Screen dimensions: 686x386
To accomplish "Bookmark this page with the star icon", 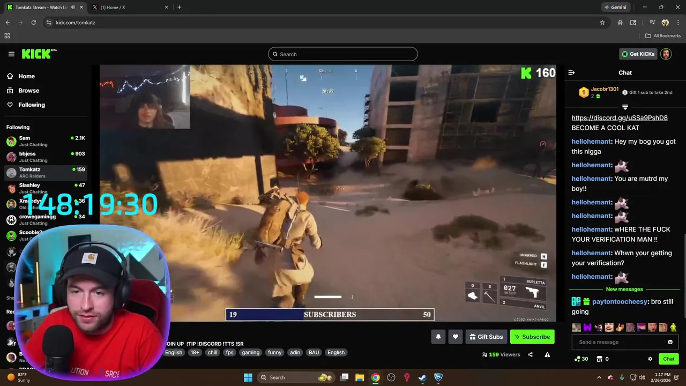I will 602,23.
